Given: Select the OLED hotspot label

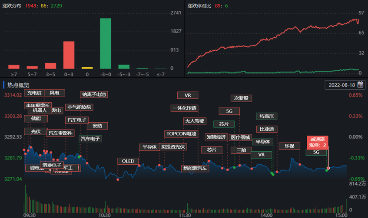Looking at the screenshot, I should pos(128,161).
